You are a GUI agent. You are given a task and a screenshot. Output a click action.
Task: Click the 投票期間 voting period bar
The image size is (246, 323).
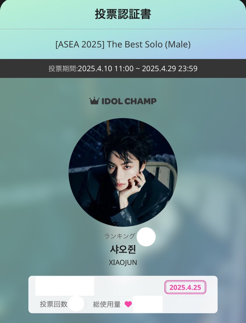123,68
